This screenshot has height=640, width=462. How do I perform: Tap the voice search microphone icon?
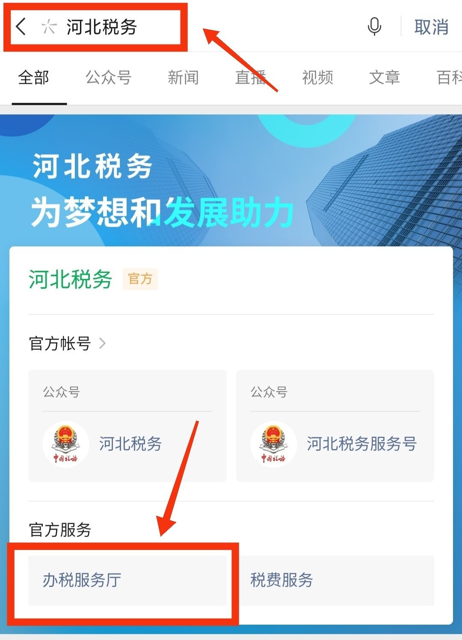pyautogui.click(x=374, y=27)
